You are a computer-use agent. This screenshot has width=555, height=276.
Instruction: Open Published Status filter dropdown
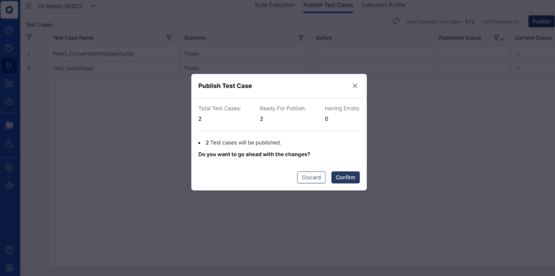tap(499, 38)
